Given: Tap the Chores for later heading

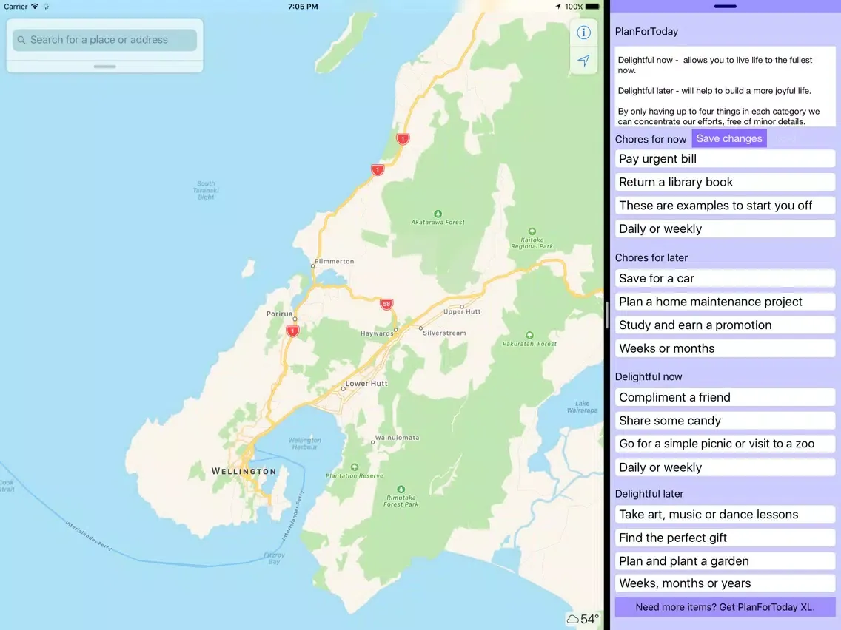Looking at the screenshot, I should point(651,257).
